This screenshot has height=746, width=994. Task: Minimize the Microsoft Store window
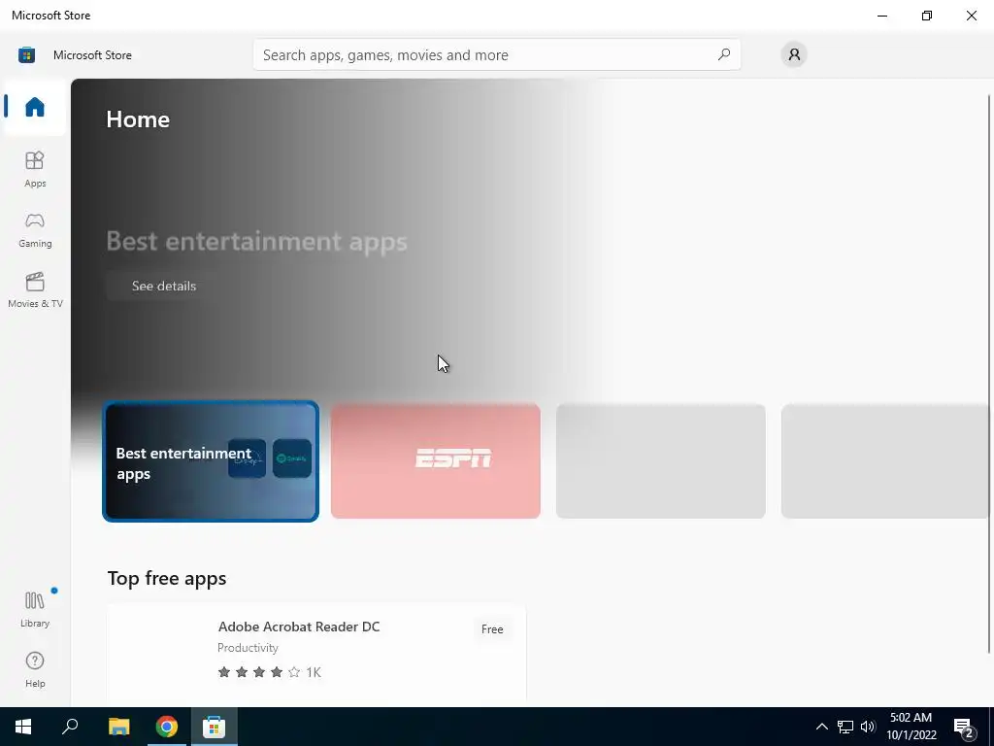click(881, 16)
